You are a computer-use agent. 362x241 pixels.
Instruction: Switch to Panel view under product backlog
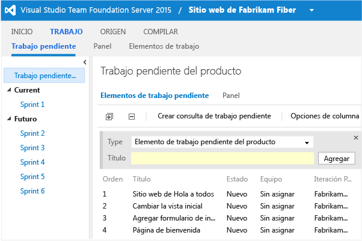point(231,96)
